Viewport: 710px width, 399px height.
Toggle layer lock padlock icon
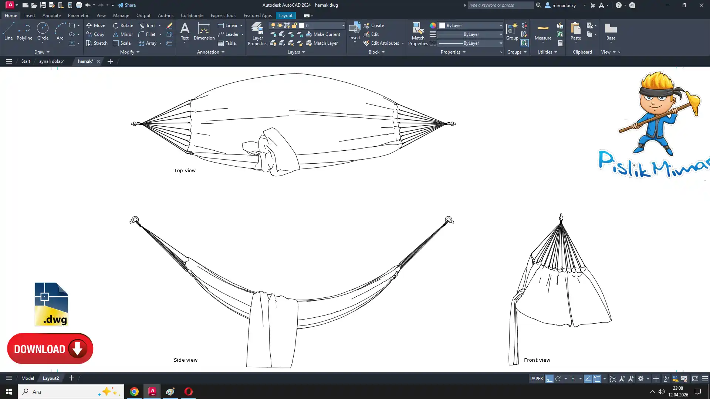pos(294,25)
